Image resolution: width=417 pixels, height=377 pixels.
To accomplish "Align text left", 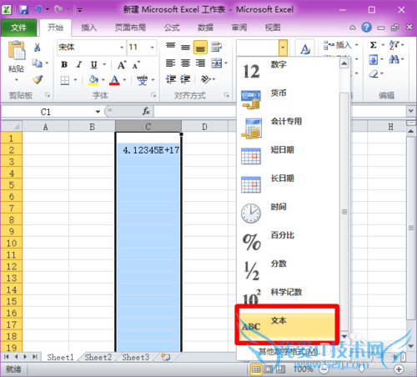I will 170,63.
